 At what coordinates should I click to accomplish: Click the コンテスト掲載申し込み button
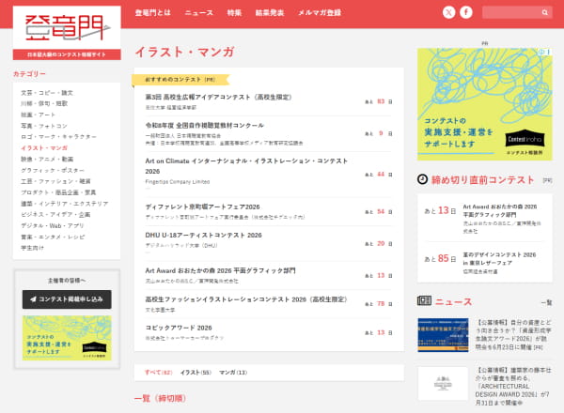(x=67, y=299)
